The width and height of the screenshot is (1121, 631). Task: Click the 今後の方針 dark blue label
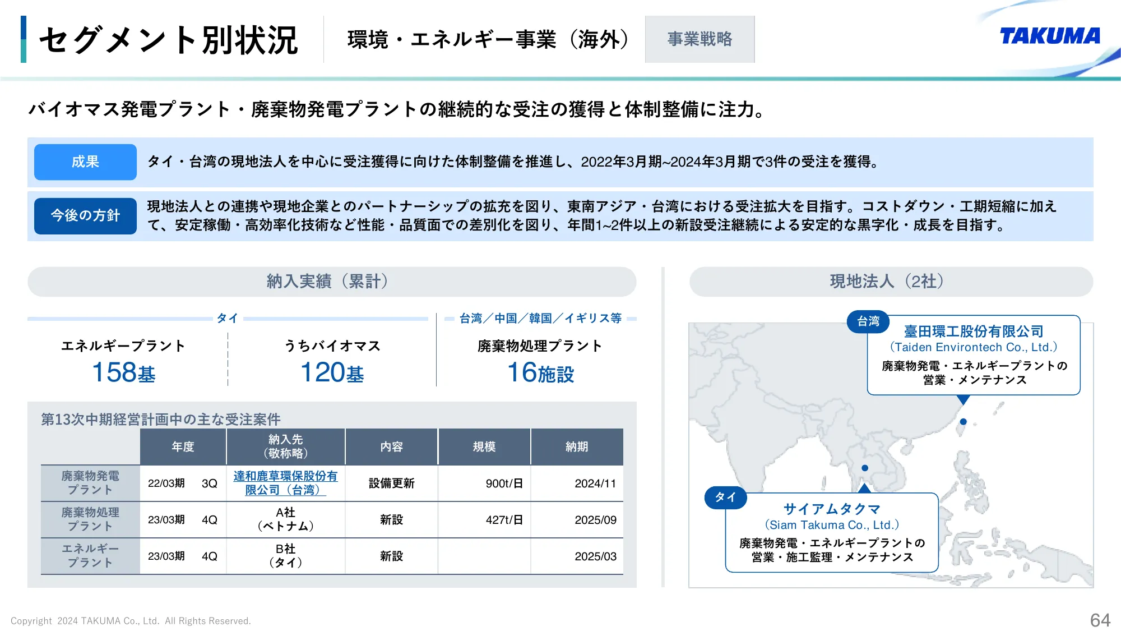point(85,215)
